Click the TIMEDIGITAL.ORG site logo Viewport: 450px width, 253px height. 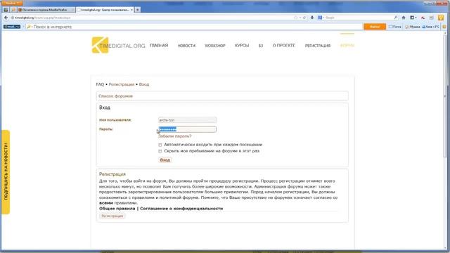119,45
